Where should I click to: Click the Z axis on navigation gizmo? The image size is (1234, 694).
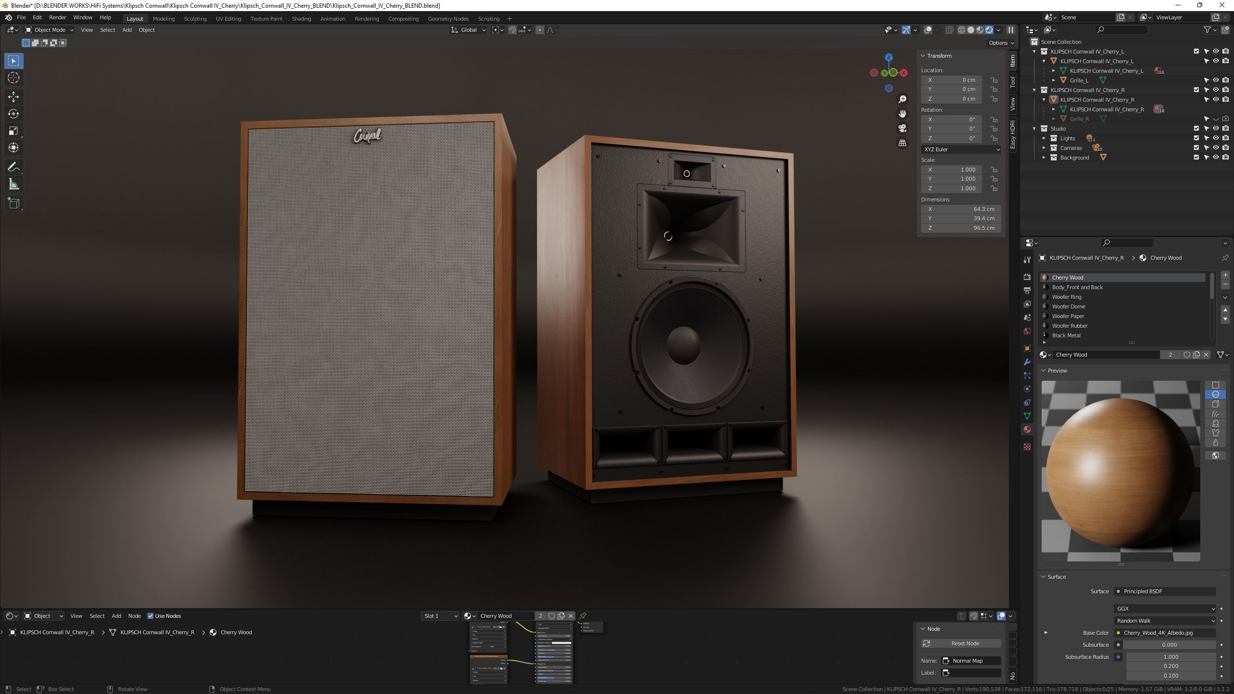pyautogui.click(x=888, y=57)
